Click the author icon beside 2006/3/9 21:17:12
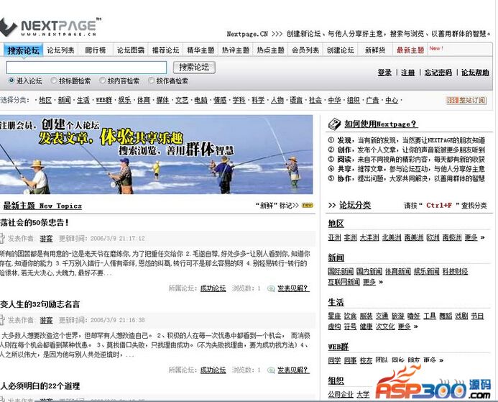This screenshot has height=402, width=498. [x=2, y=238]
